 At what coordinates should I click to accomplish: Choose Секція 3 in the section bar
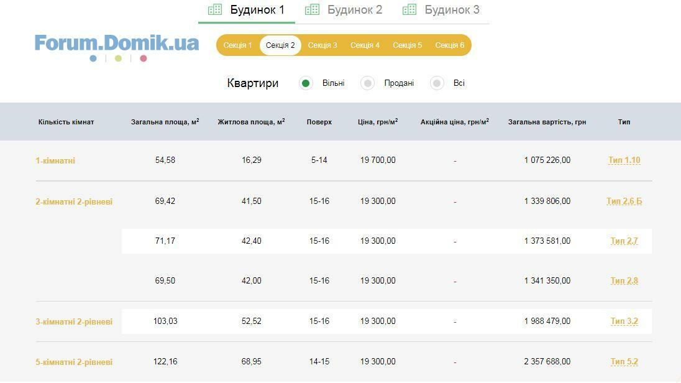point(322,45)
